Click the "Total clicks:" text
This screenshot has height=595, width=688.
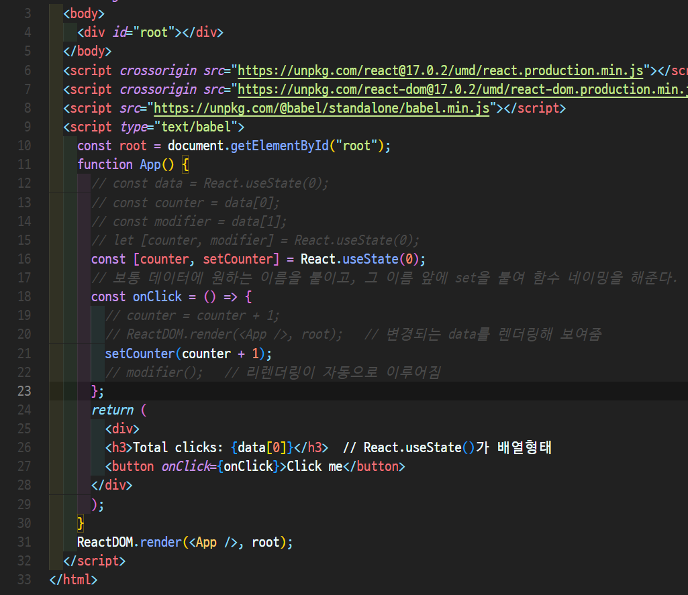178,447
